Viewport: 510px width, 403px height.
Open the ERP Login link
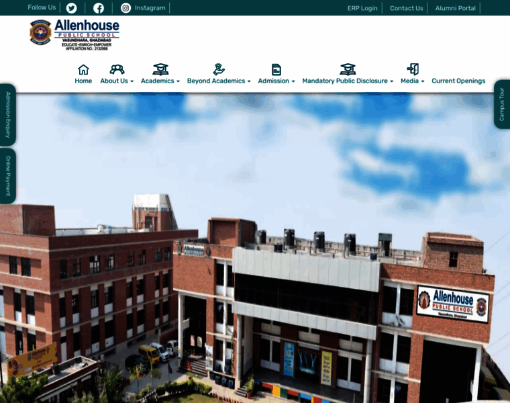(362, 8)
